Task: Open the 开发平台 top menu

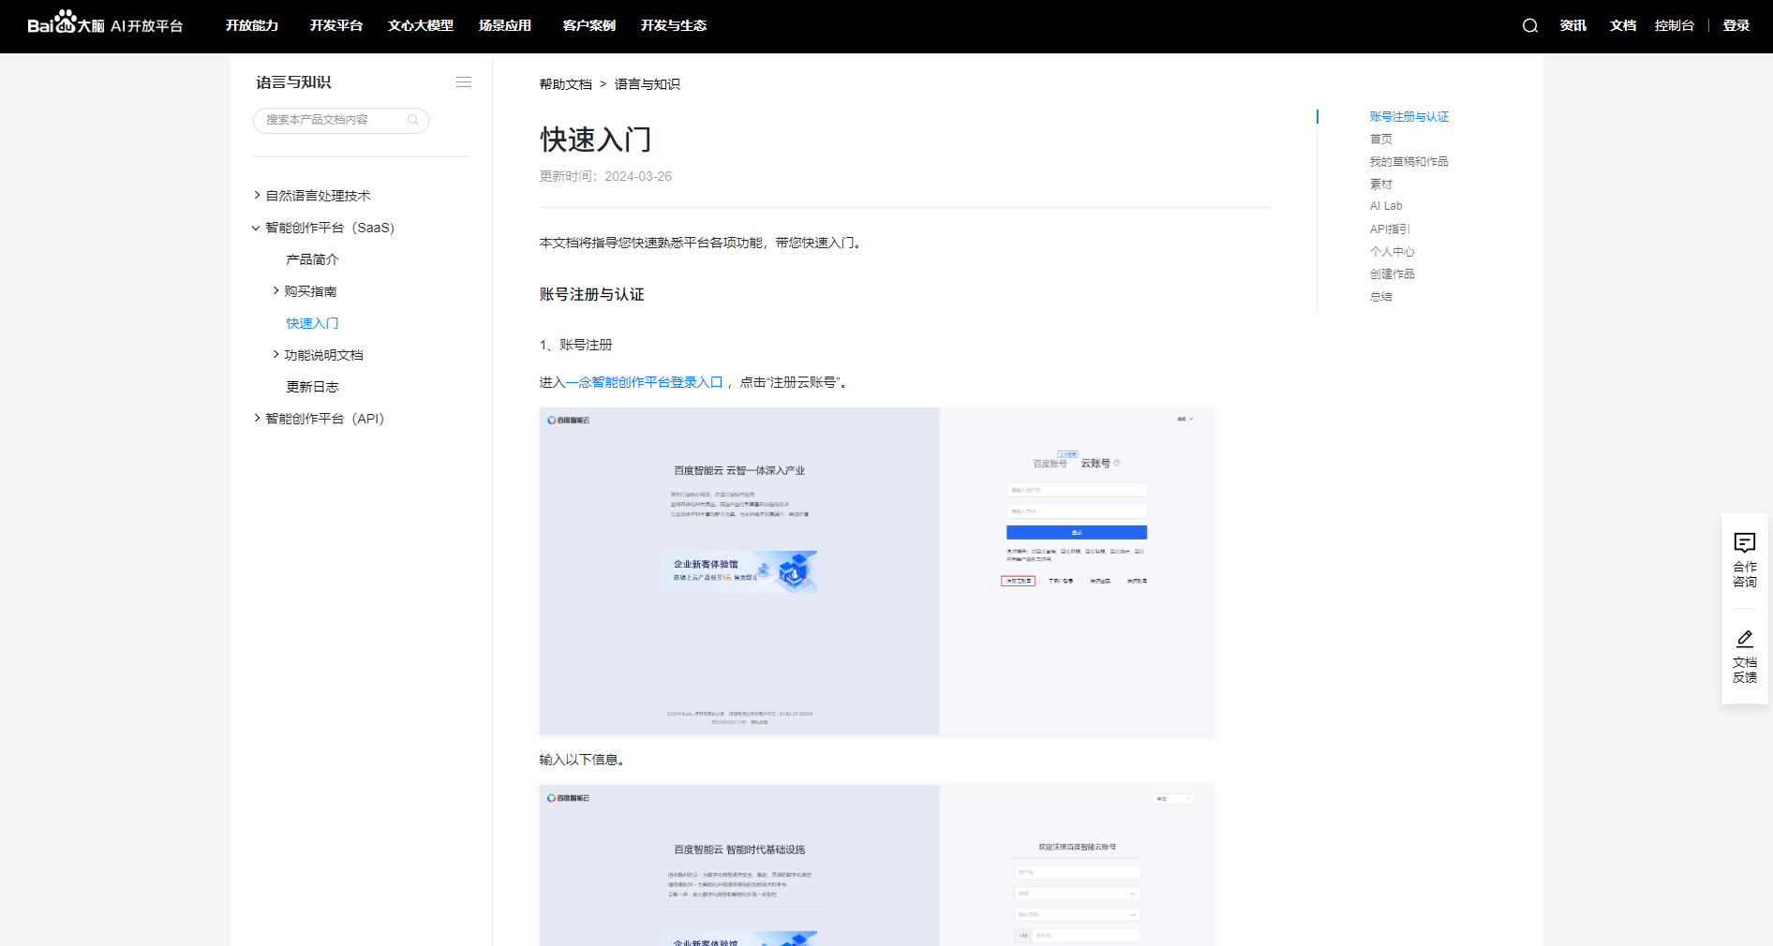Action: click(x=336, y=25)
